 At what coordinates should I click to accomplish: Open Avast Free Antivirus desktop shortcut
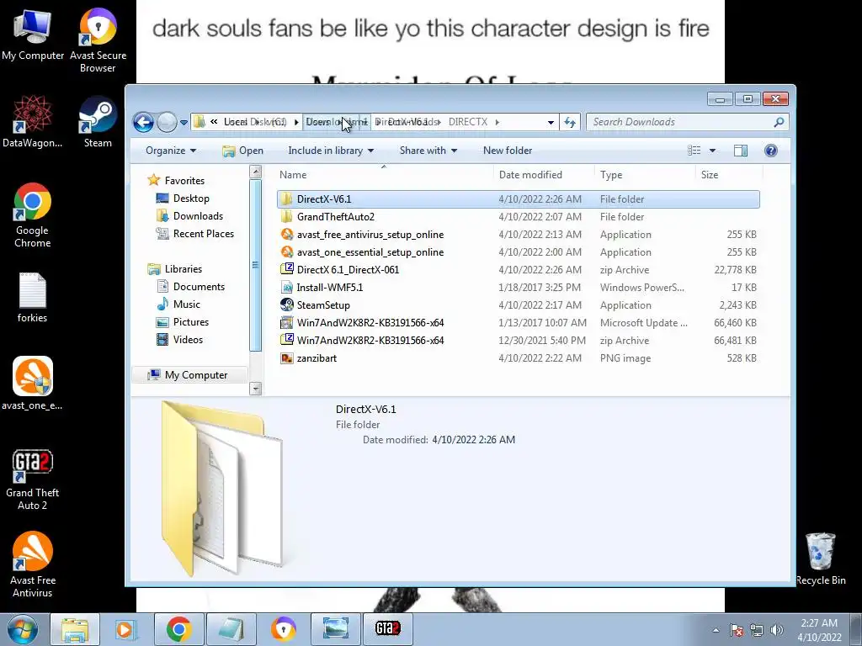(33, 564)
